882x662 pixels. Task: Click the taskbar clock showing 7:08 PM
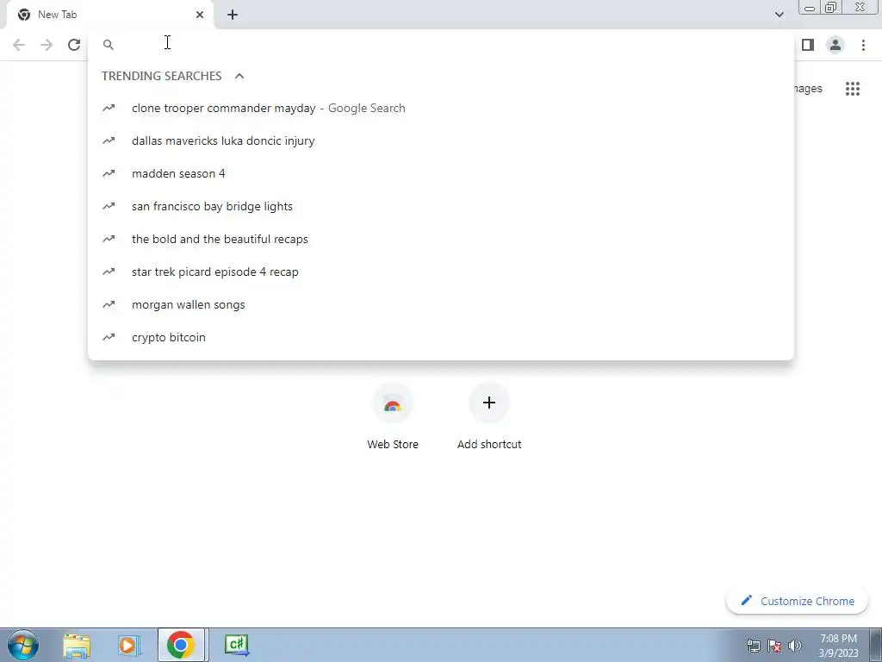point(838,646)
